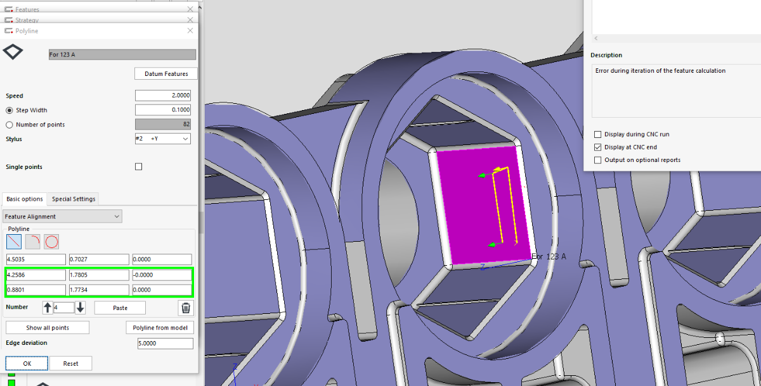Enable Output on optional reports
This screenshot has width=761, height=386.
pyautogui.click(x=597, y=160)
